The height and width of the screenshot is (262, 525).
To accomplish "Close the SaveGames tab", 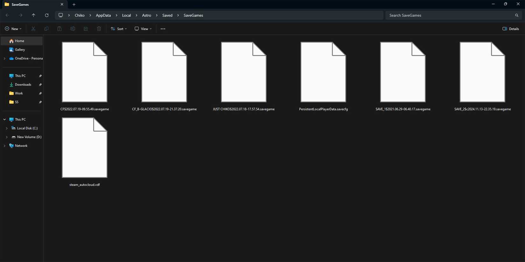I will pyautogui.click(x=62, y=4).
